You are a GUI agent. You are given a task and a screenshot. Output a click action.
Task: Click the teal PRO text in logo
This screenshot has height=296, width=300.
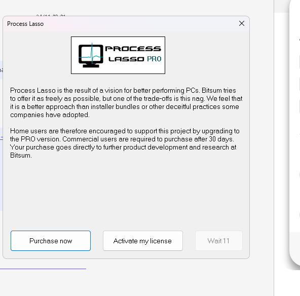point(154,59)
